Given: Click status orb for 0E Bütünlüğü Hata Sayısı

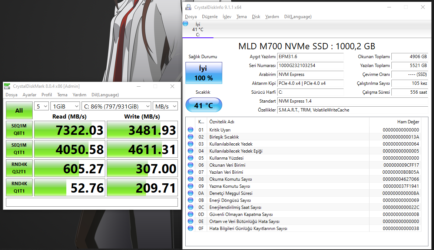Looking at the screenshot, I should (191, 221).
